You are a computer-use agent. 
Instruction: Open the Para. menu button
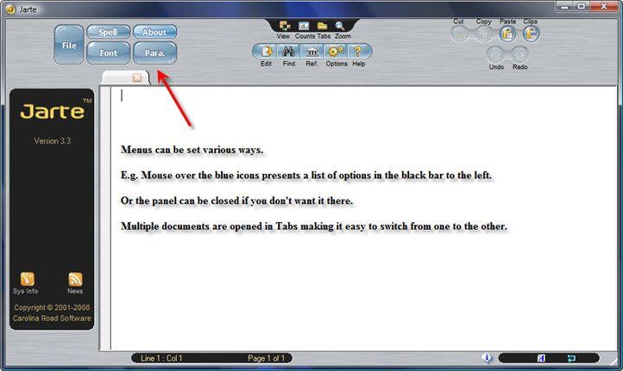154,53
